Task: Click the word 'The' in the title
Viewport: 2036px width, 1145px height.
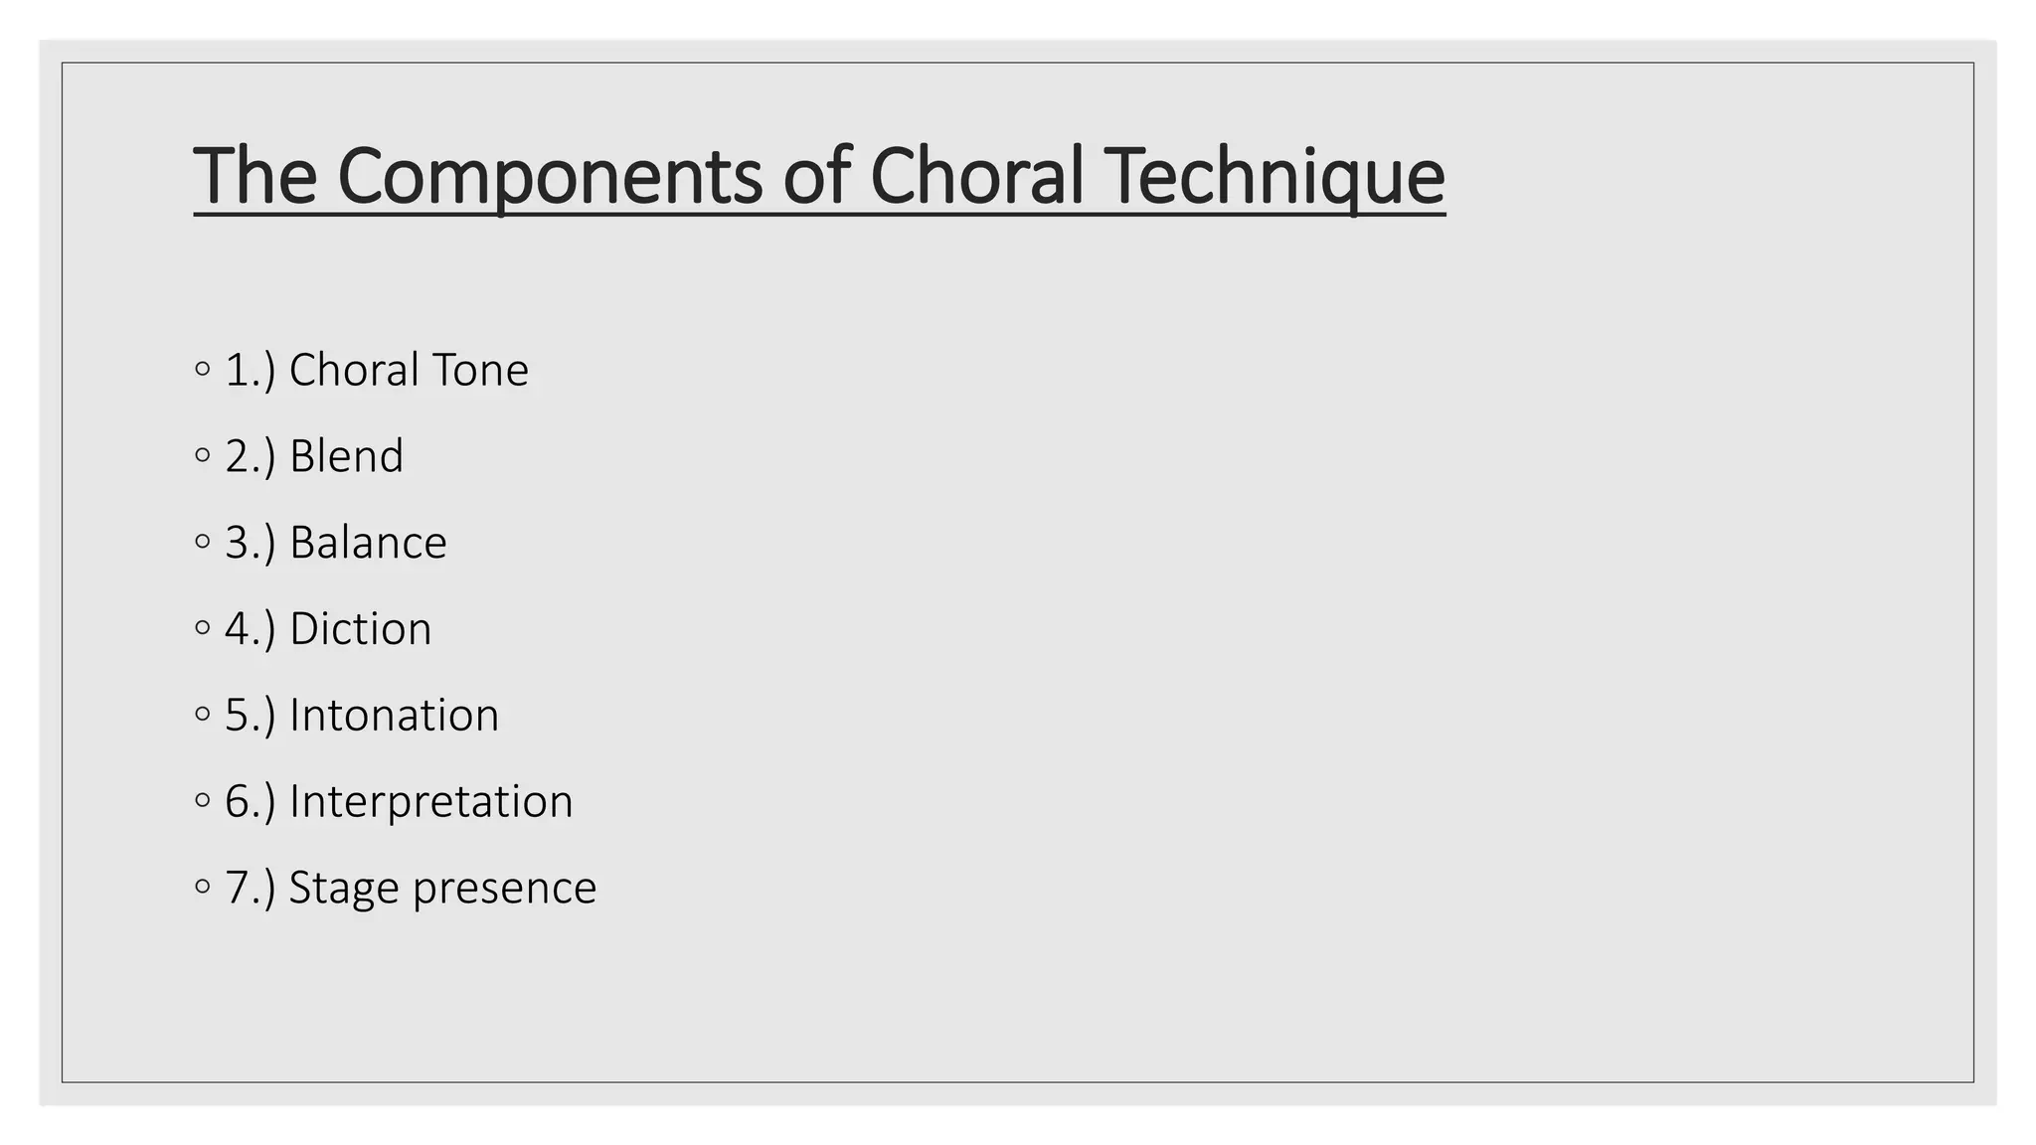Action: tap(254, 176)
